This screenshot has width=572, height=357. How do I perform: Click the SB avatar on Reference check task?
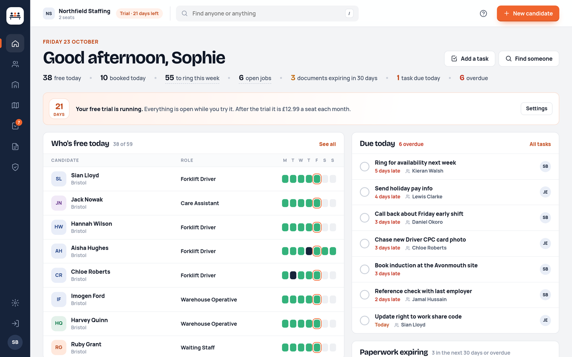pos(545,295)
